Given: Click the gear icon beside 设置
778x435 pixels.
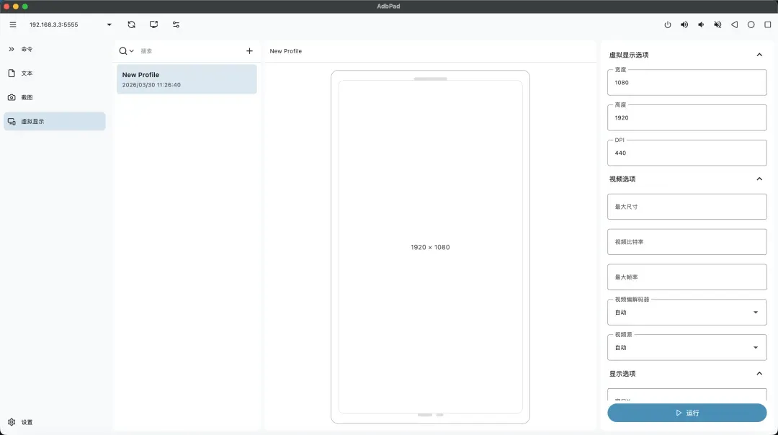Looking at the screenshot, I should pyautogui.click(x=12, y=422).
